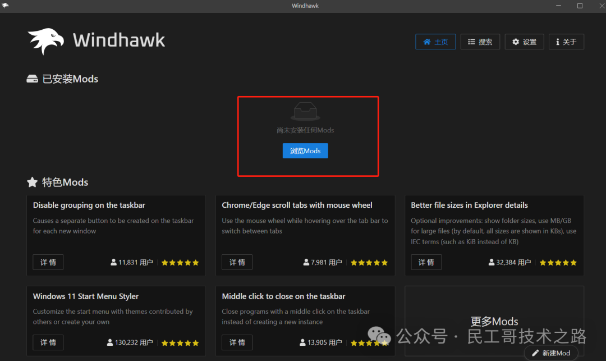Open the 设置 settings tab
This screenshot has width=606, height=361.
524,42
